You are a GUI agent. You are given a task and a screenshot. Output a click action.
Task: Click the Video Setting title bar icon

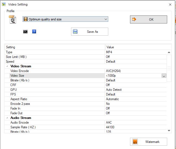[x=4, y=4]
